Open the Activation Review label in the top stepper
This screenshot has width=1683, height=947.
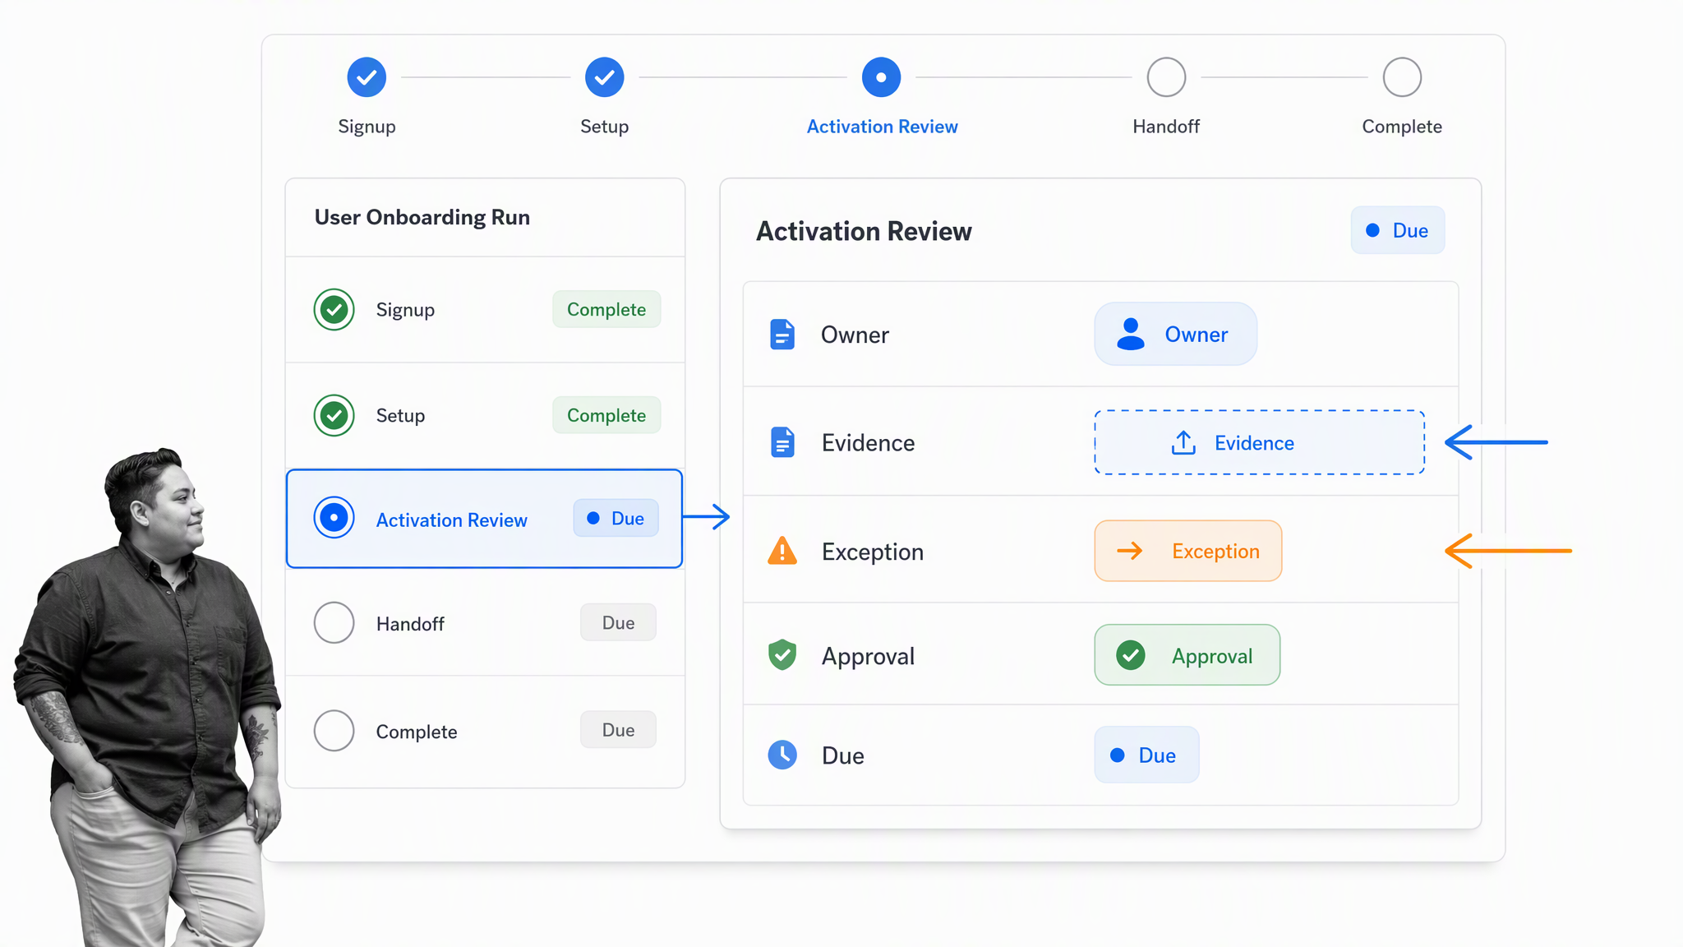(882, 127)
